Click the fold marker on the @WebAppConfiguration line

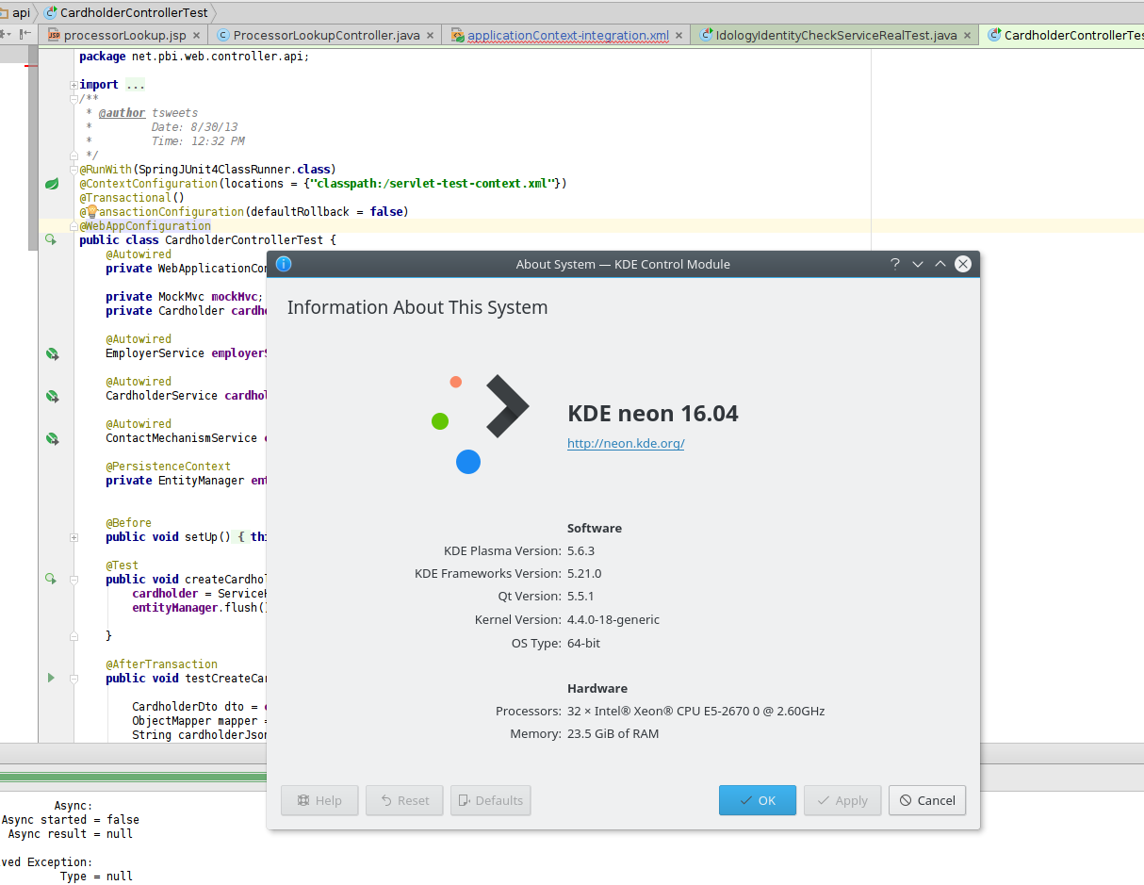point(74,226)
